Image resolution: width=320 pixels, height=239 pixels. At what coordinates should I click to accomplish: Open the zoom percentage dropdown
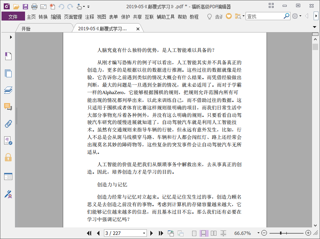click(x=258, y=233)
